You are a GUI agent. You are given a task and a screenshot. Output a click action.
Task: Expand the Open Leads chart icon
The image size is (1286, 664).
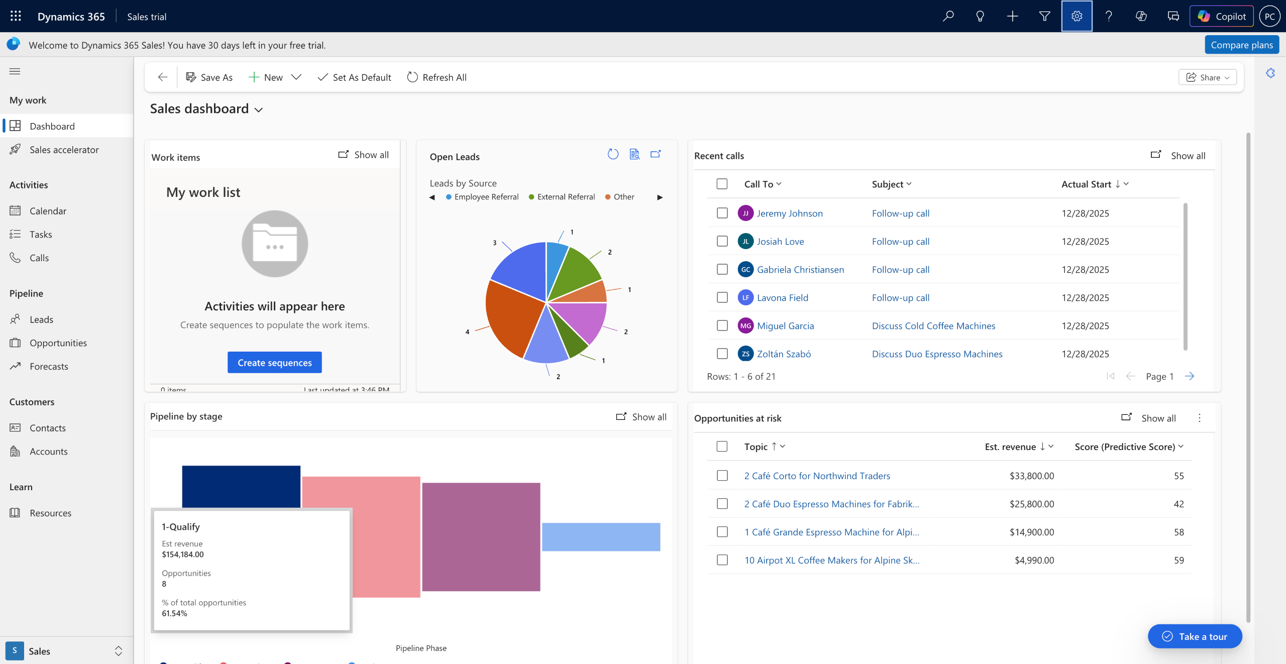click(656, 154)
